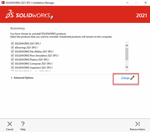The width and height of the screenshot is (150, 132).
Task: Click the product list scrollbar thumb
Action: [127, 54]
